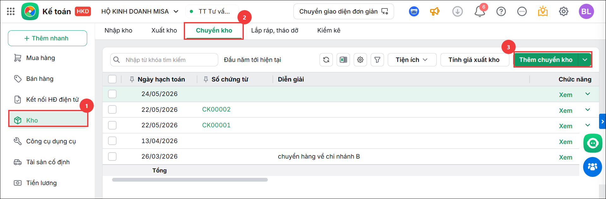Focus the Nhập từ khóa tìm kiếm field
The image size is (606, 199).
pyautogui.click(x=164, y=60)
